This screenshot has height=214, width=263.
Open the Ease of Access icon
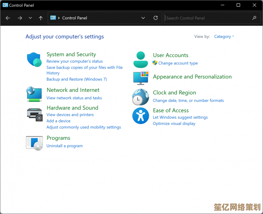click(141, 116)
